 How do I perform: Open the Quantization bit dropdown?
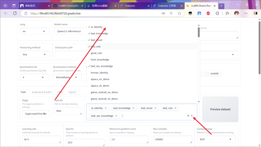(x=34, y=77)
